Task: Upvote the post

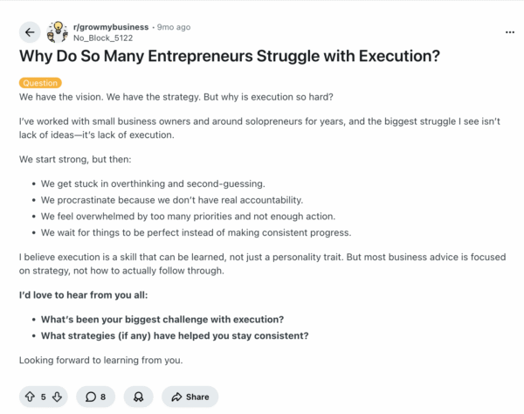Action: (x=30, y=397)
